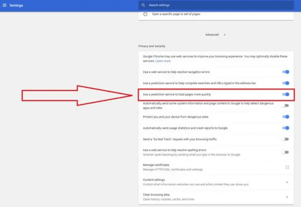Screen dimensions: 301x207
Task: Open Manage certificates external link icon
Action: [287, 167]
